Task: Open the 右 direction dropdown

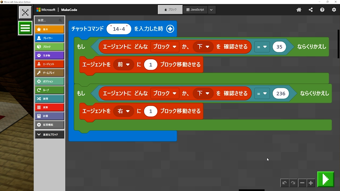Action: (124, 111)
